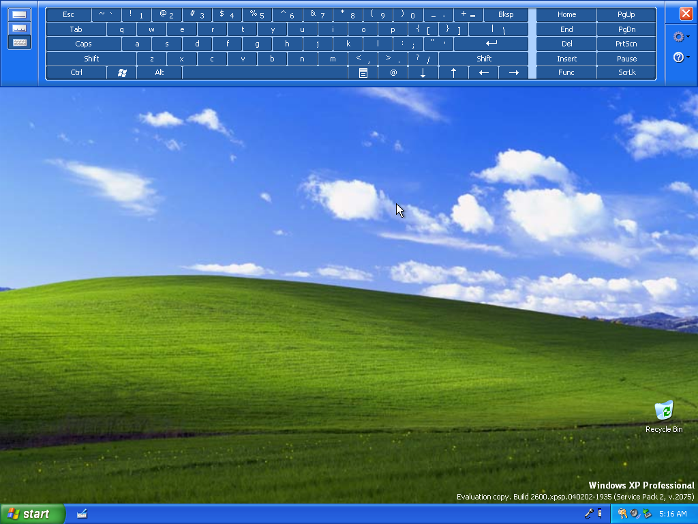Tap the ! 1 key
Viewport: 698px width, 524px height.
[136, 15]
